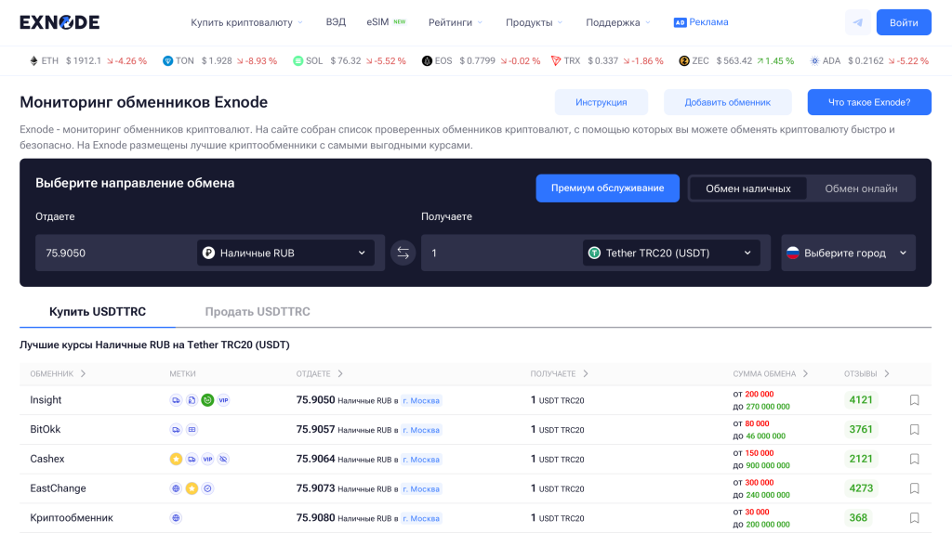Bookmark the Cashex exchanger
Viewport: 952px width, 533px height.
click(x=915, y=459)
